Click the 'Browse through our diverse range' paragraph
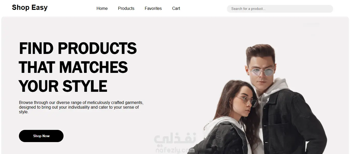The image size is (350, 154). (81, 107)
